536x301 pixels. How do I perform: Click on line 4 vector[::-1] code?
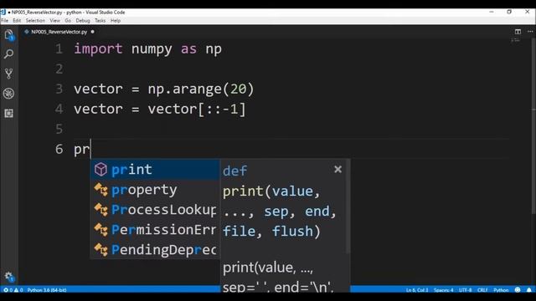(x=197, y=110)
